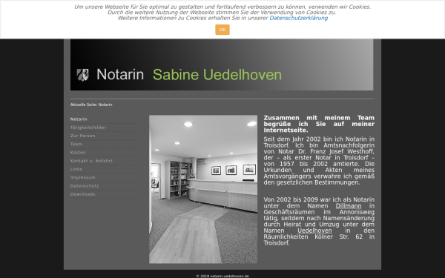Click the office reception photo
Viewport: 445px width, 278px height.
(x=203, y=189)
